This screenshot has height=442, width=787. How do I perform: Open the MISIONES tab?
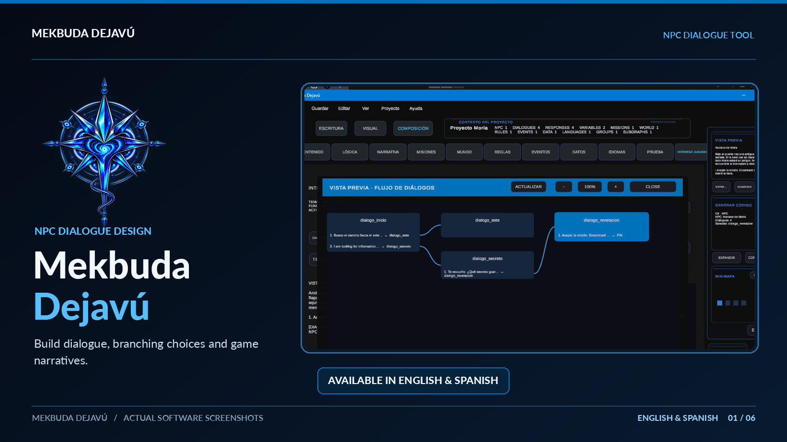click(426, 152)
